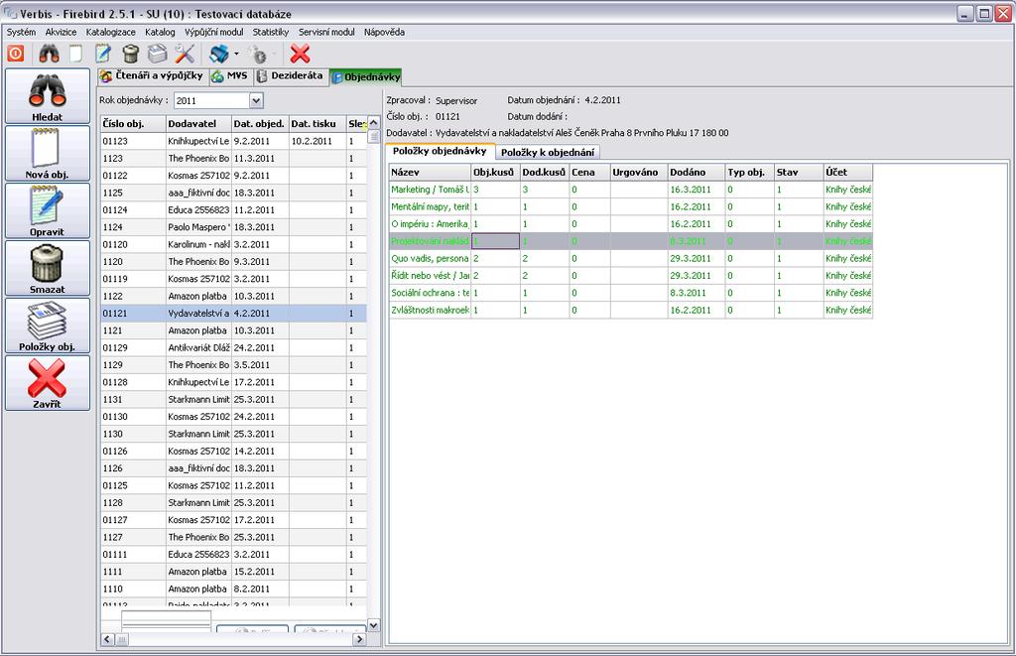The width and height of the screenshot is (1016, 656).
Task: Select order row 01129 Antikvariát Dláž
Action: point(233,348)
